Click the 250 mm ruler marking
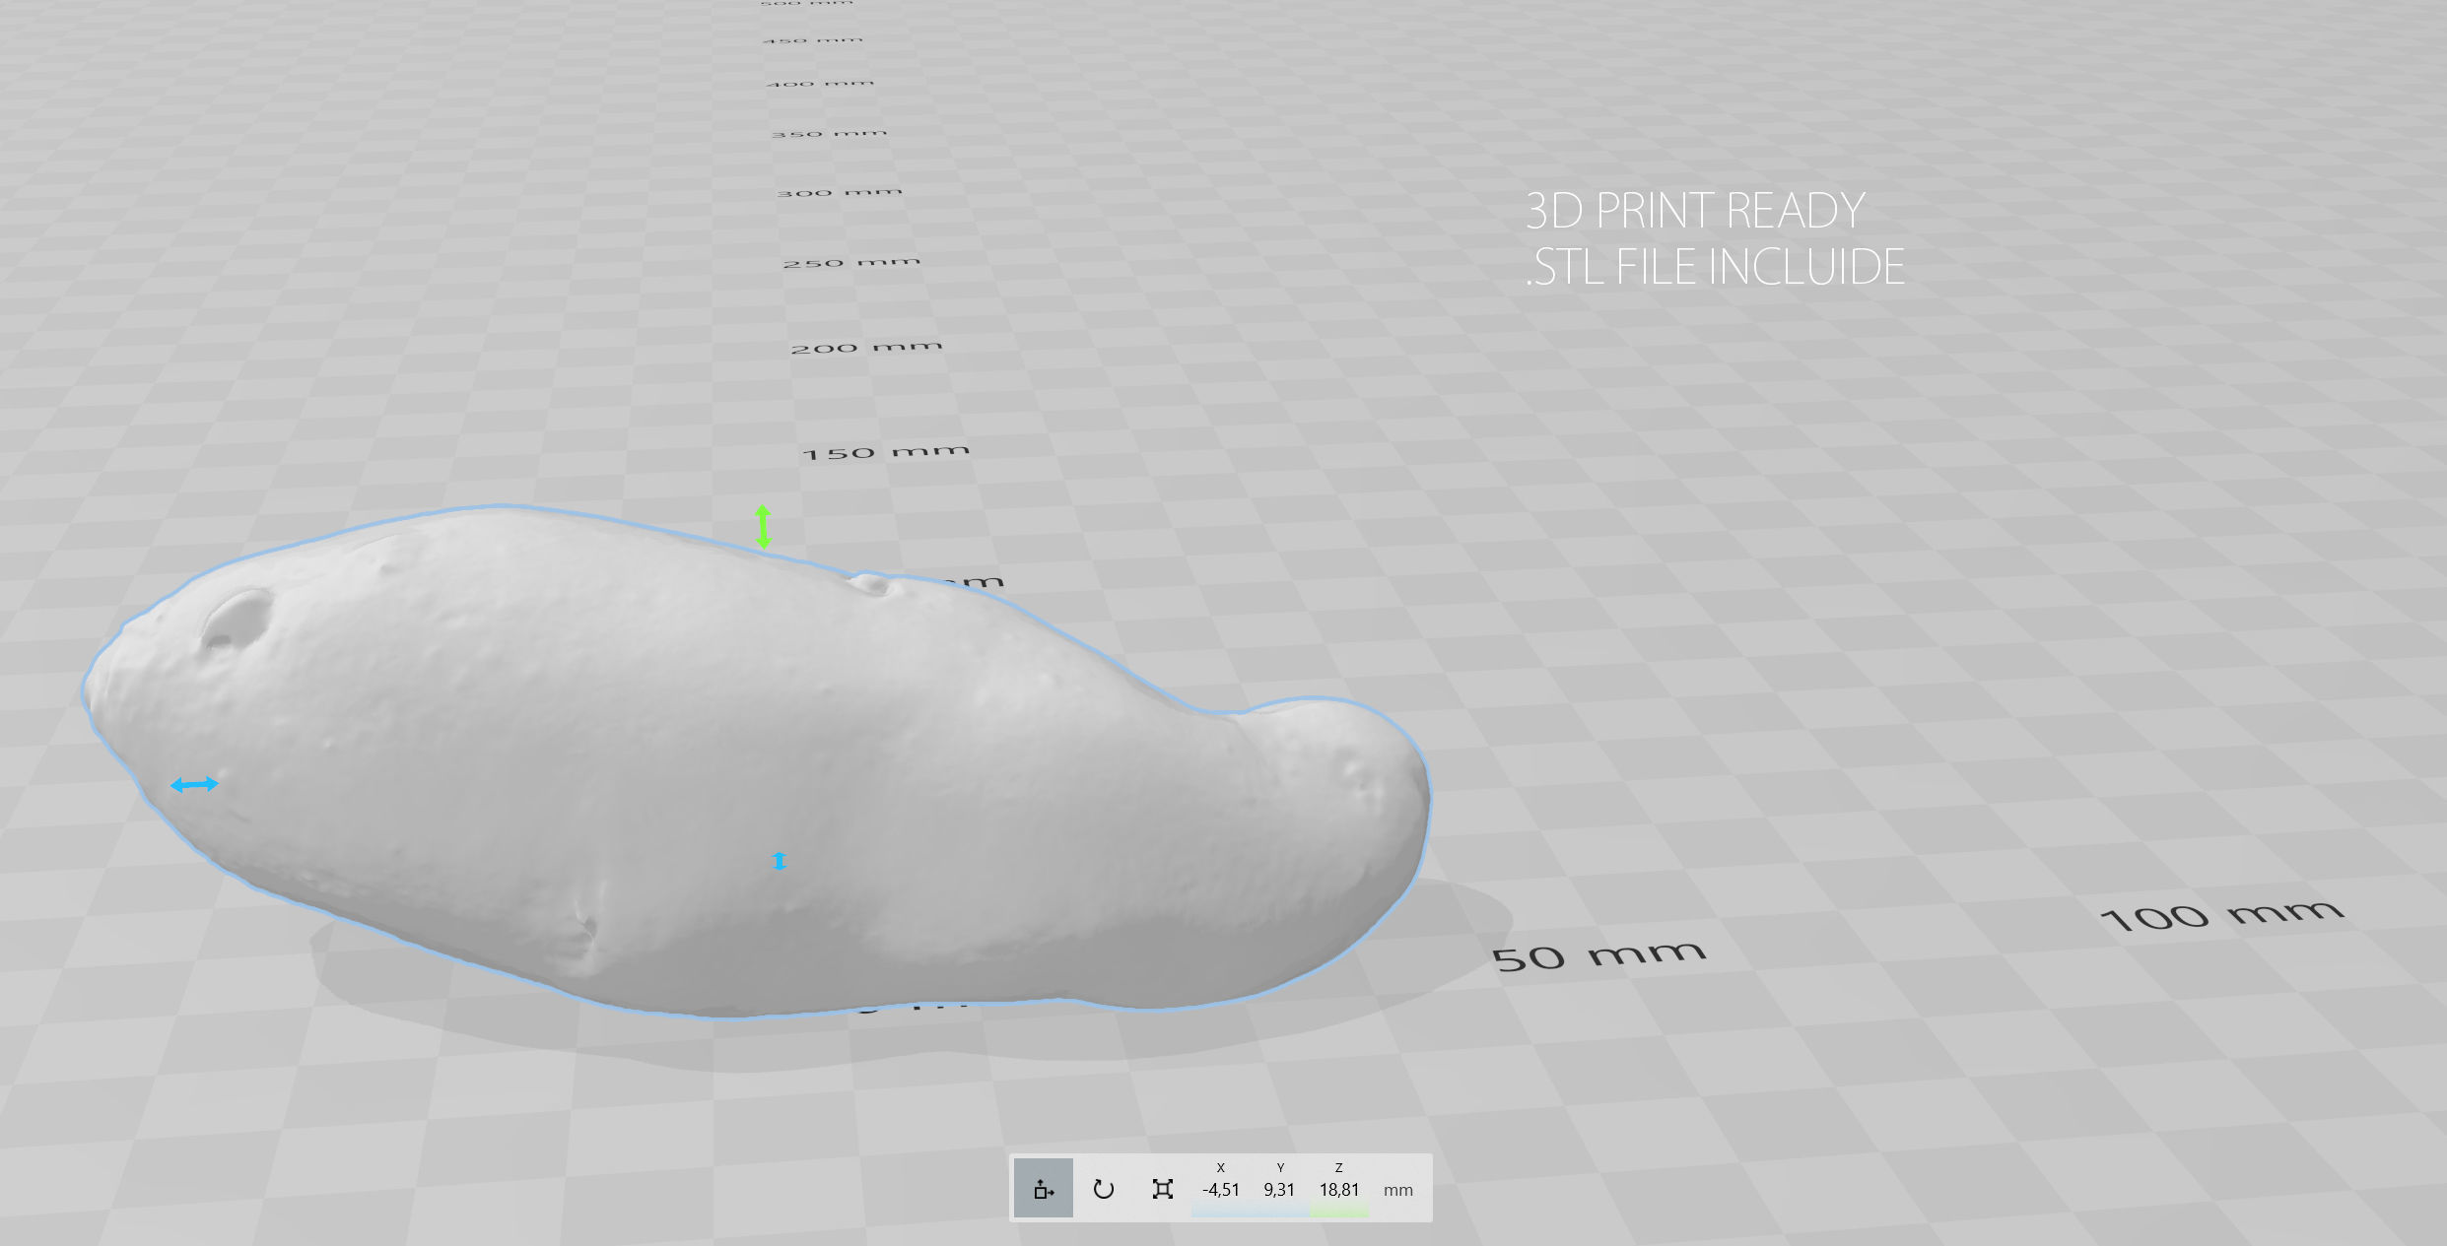2447x1246 pixels. tap(851, 263)
